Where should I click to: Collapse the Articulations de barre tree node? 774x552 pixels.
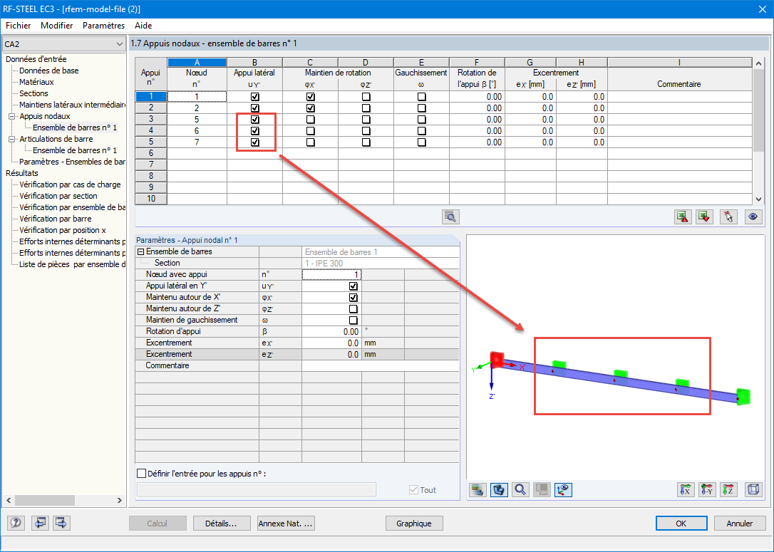pos(11,139)
